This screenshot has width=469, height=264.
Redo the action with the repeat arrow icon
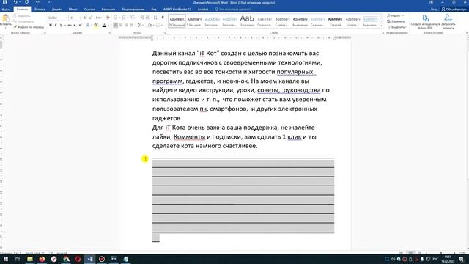(26, 2)
